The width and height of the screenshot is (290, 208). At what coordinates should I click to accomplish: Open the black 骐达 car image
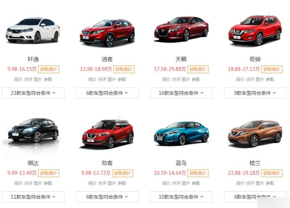pos(33,131)
